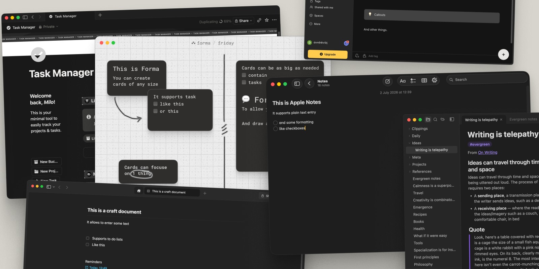The image size is (539, 269).
Task: Open Share dropdown in Task Manager window
Action: [x=243, y=21]
